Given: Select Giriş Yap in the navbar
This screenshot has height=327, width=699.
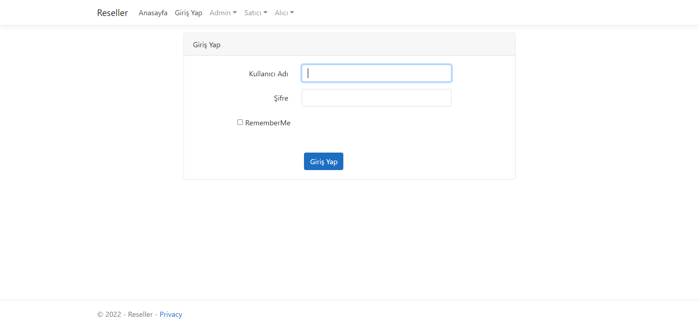Looking at the screenshot, I should tap(189, 13).
